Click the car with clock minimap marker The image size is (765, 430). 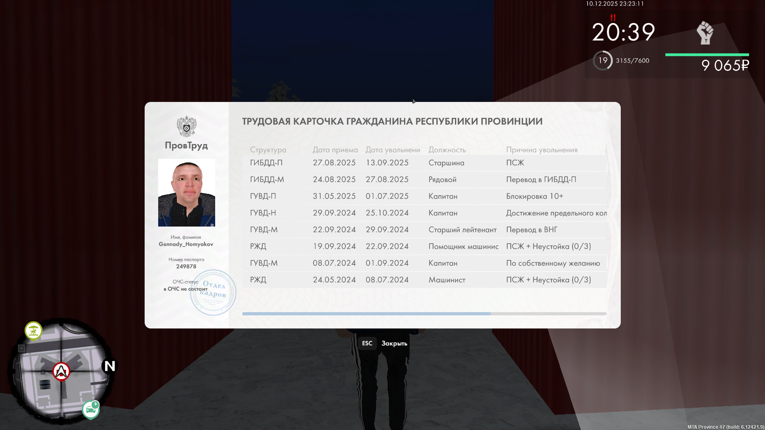click(x=91, y=409)
